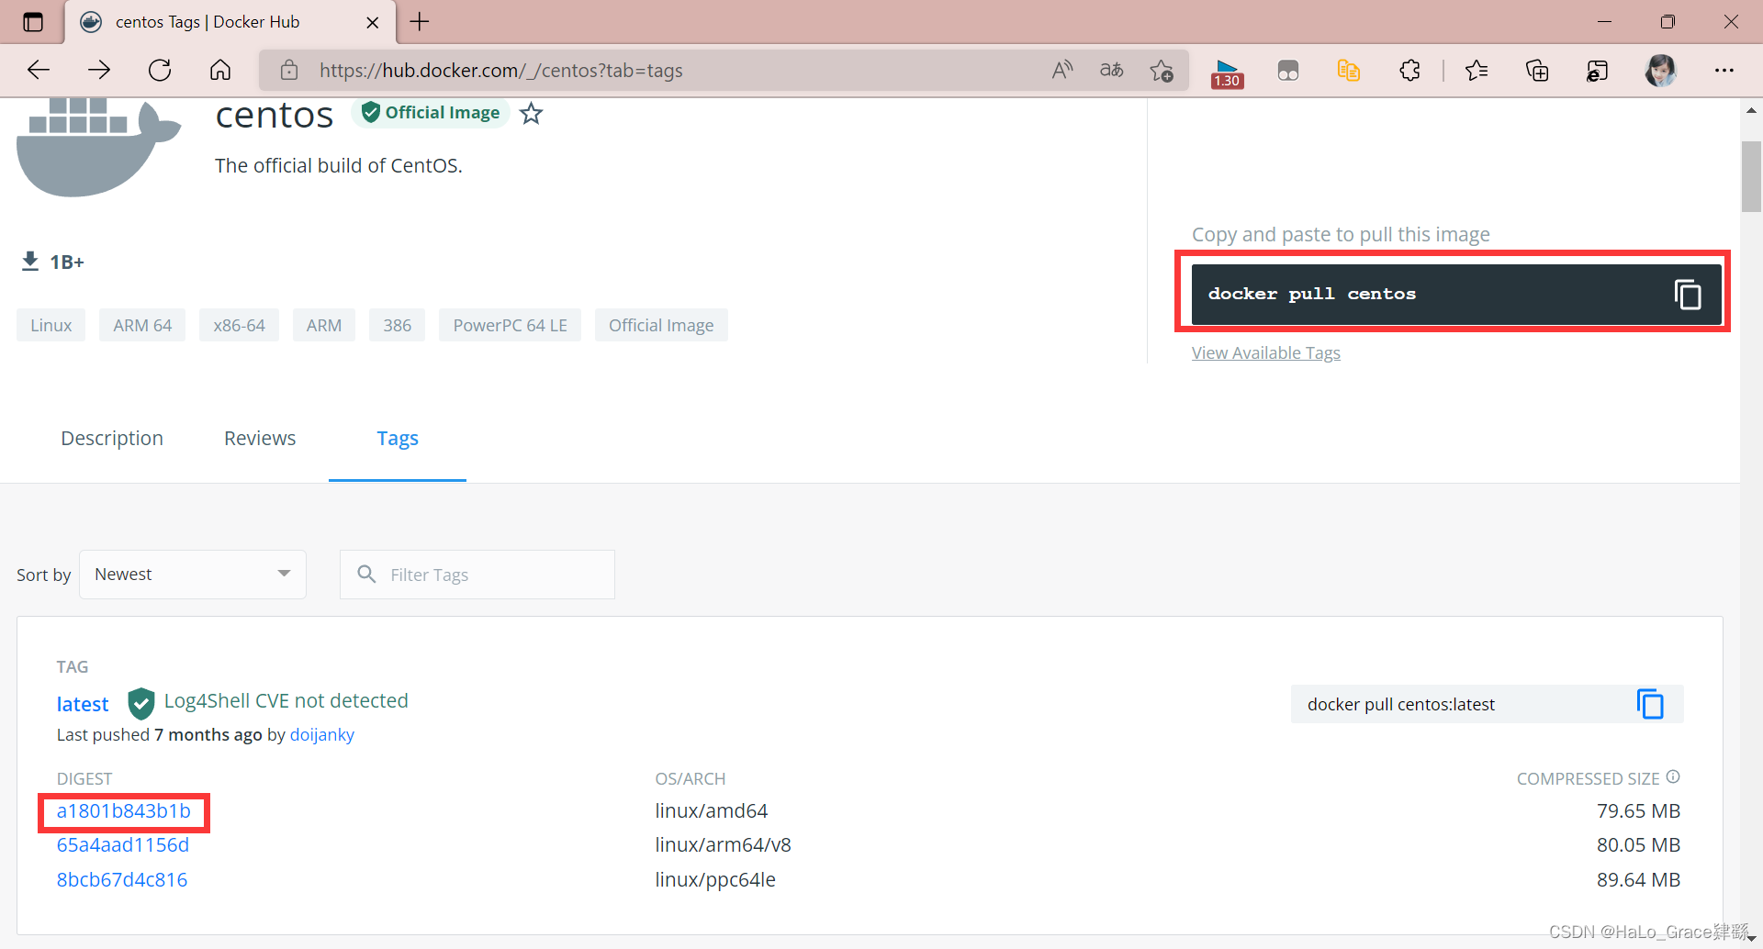This screenshot has width=1763, height=949.
Task: Add this page to favorites star-plus icon
Action: [x=1162, y=70]
